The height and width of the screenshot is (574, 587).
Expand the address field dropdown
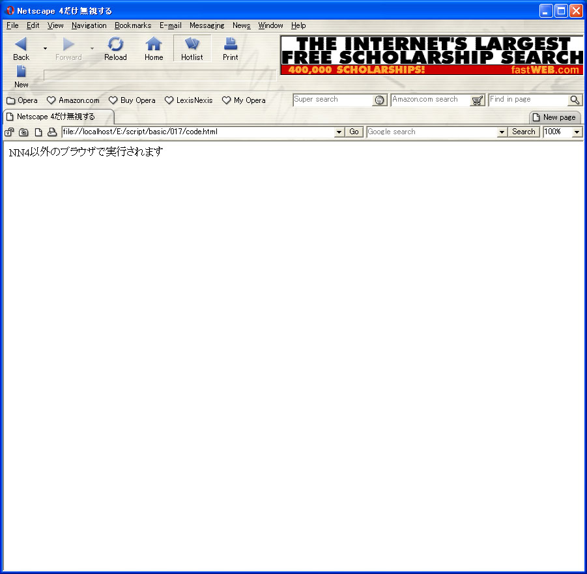[x=339, y=132]
